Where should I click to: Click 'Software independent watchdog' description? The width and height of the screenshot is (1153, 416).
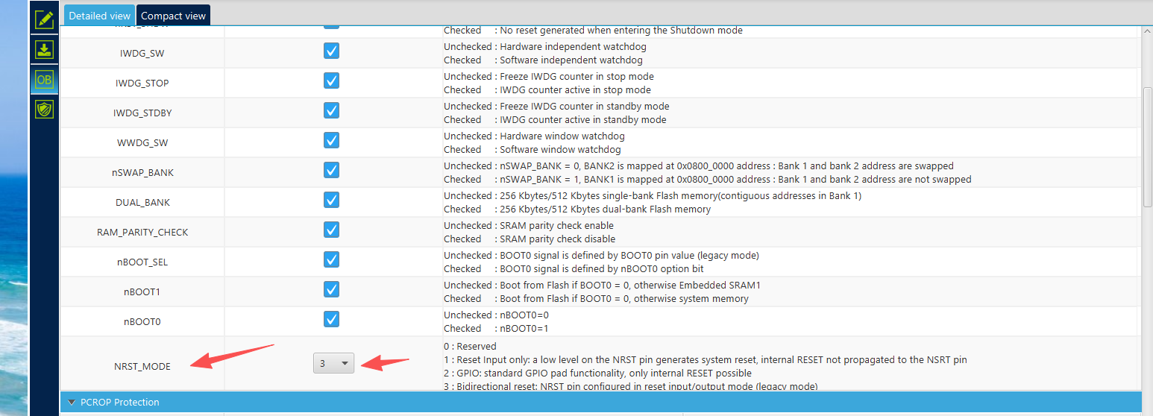571,60
